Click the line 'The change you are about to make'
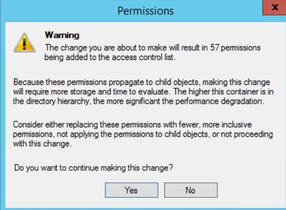 153,48
